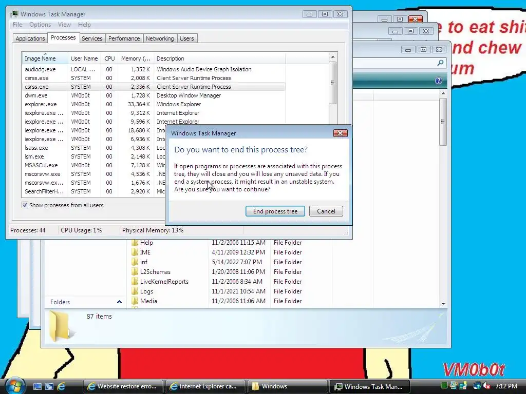The height and width of the screenshot is (394, 526).
Task: Select audiodg.exe process row
Action: 154,69
